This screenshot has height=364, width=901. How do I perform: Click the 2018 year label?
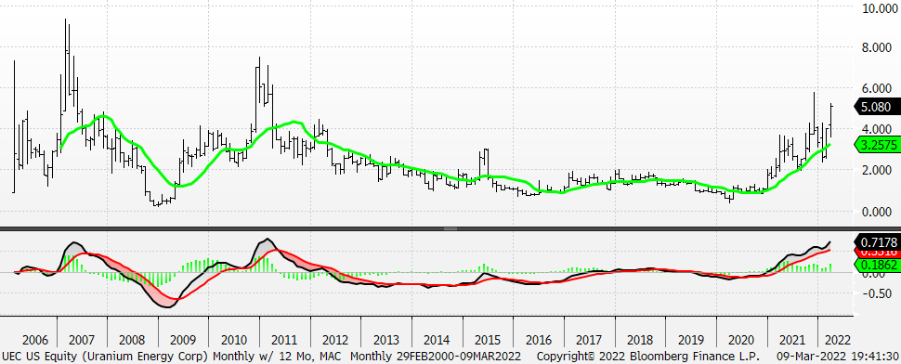(x=640, y=339)
